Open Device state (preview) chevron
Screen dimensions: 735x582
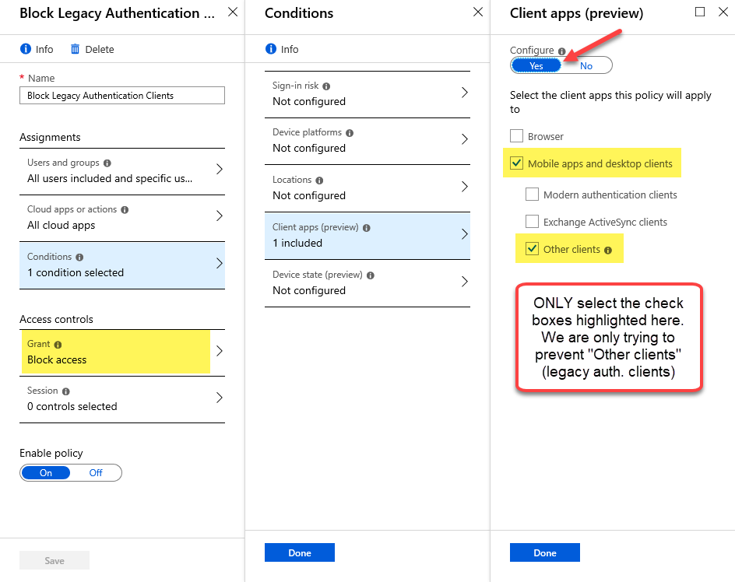point(465,281)
